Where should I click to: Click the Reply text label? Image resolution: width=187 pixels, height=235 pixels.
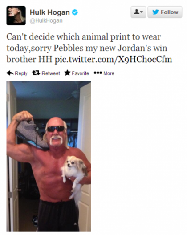click(x=21, y=73)
